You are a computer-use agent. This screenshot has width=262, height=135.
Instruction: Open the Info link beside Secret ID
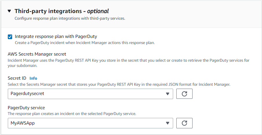pos(33,78)
